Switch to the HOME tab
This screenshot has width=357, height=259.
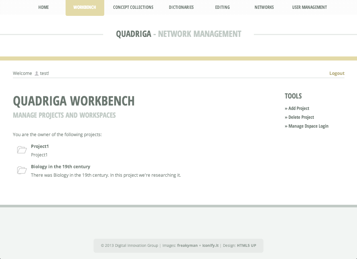(x=43, y=7)
